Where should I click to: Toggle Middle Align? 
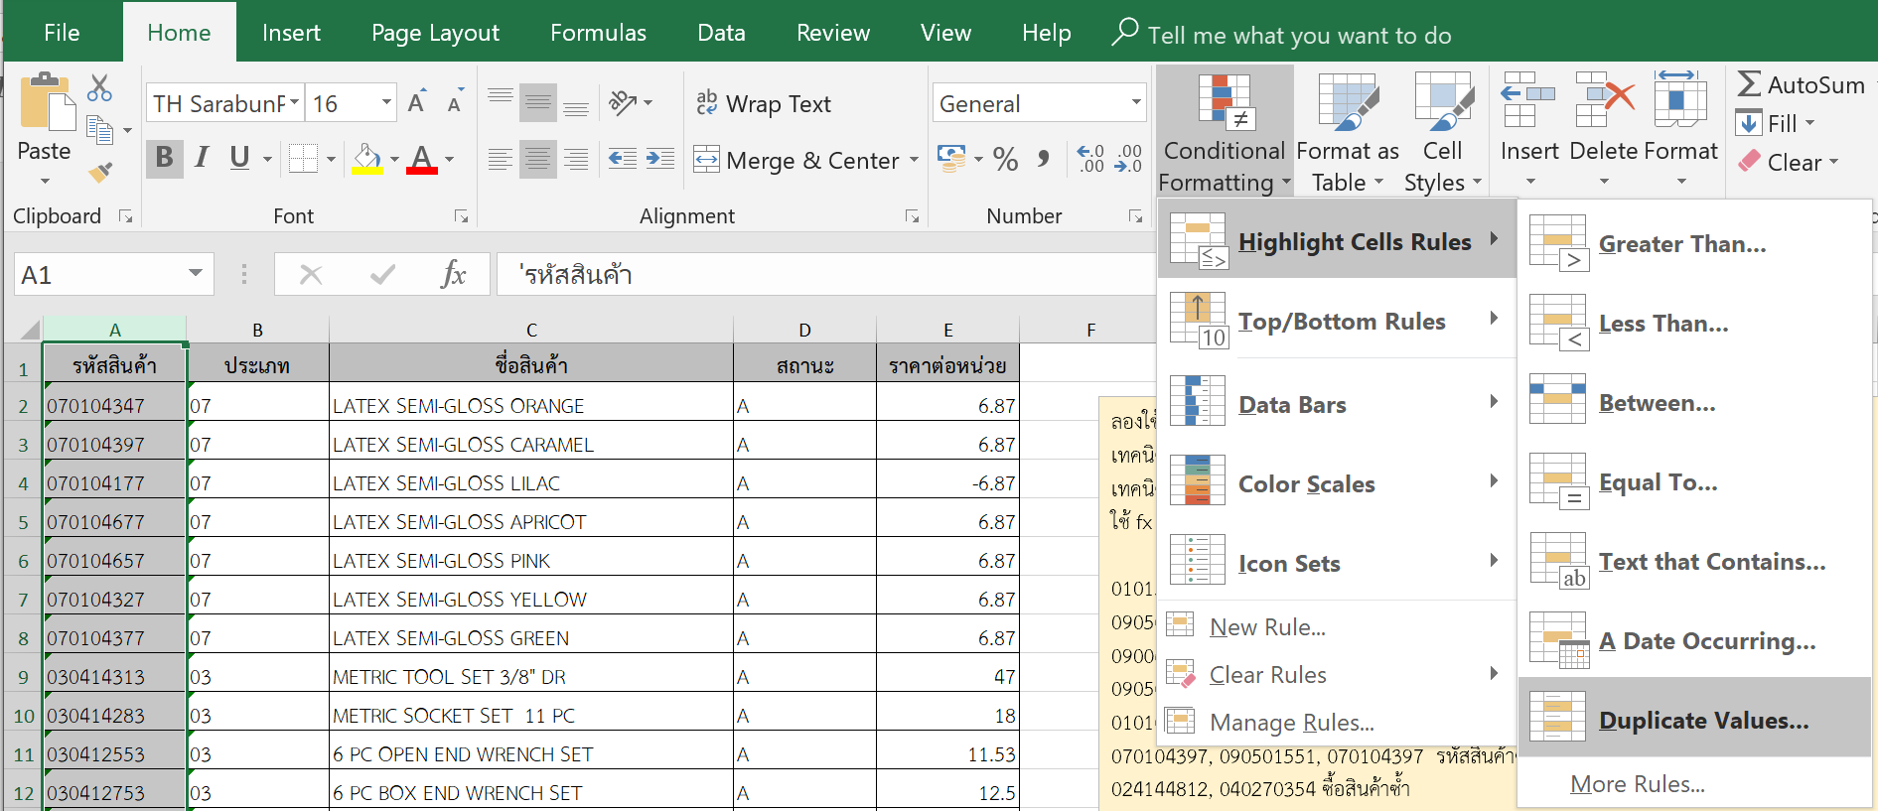[538, 102]
